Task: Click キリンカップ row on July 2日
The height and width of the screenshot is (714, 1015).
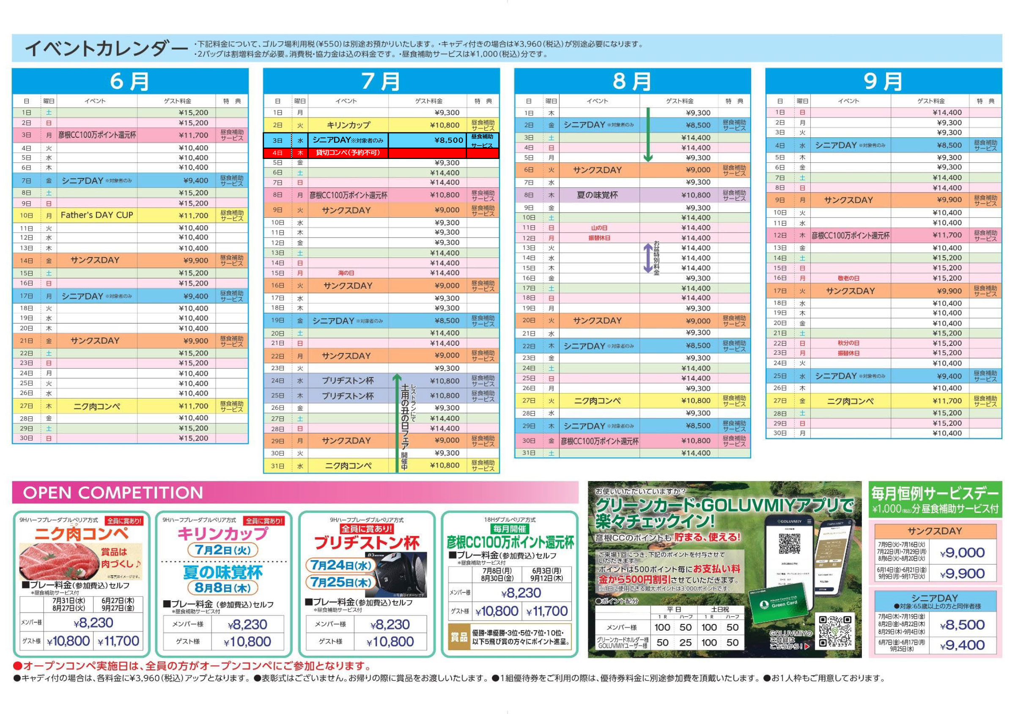Action: tap(381, 125)
